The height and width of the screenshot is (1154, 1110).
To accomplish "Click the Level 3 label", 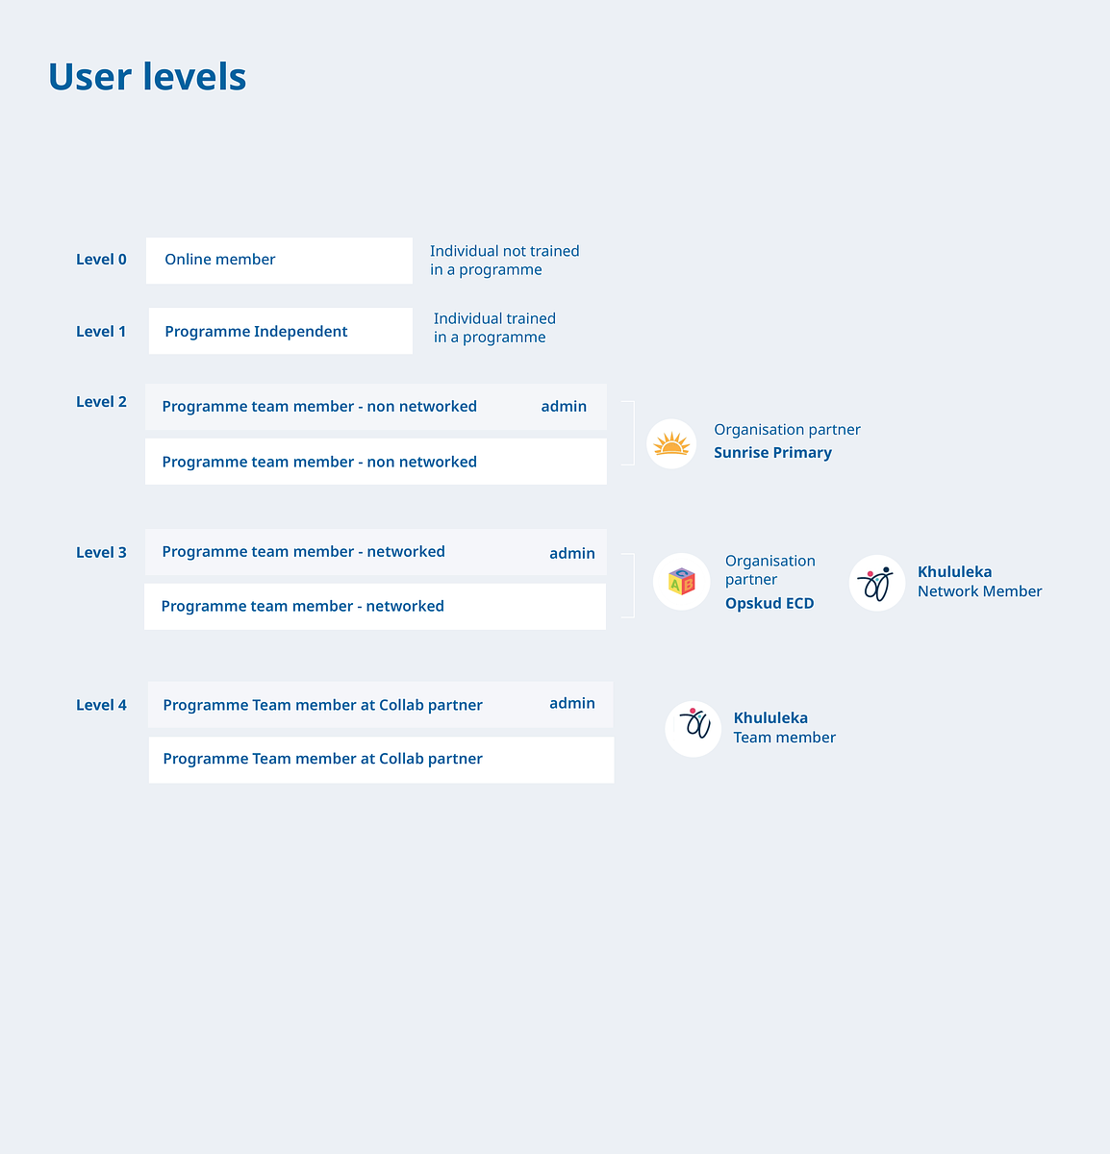I will coord(101,553).
